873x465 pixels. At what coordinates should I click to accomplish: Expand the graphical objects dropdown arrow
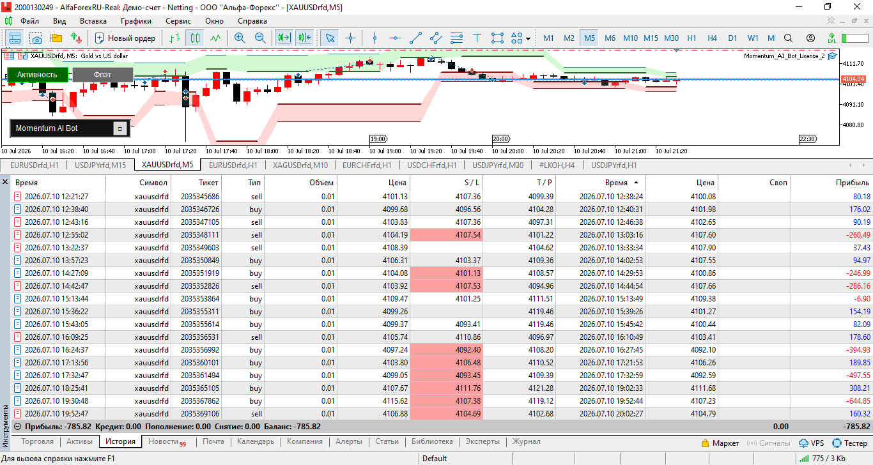tap(529, 38)
